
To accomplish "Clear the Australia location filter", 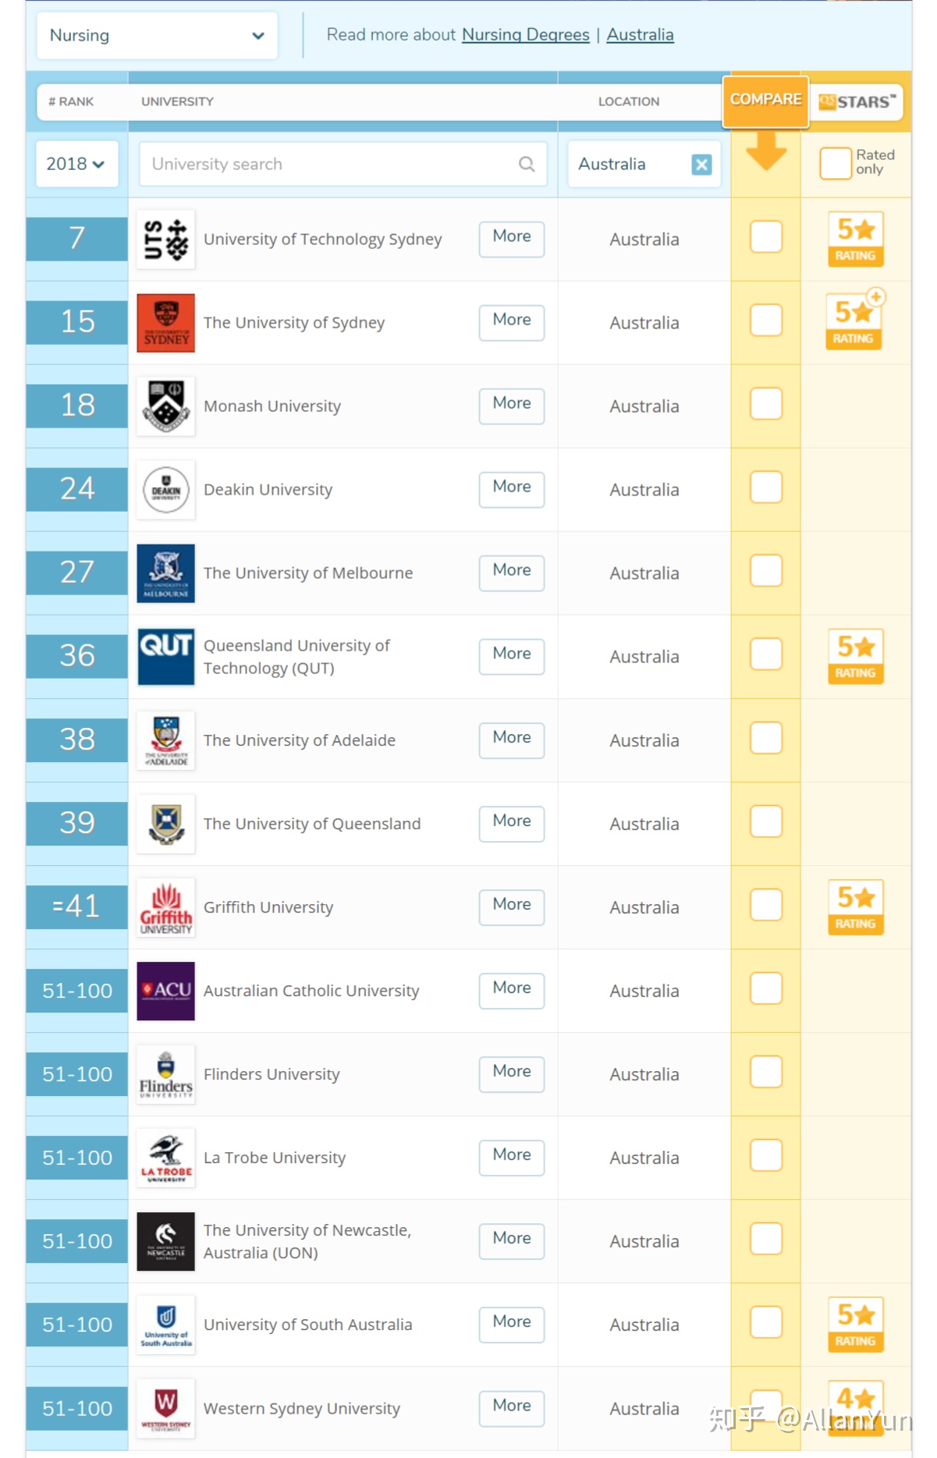I will [701, 164].
